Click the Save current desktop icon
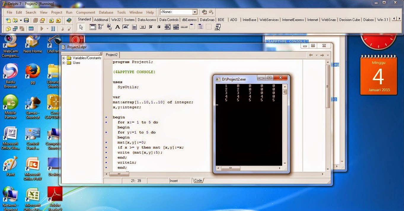Screen dimensions: 404x211 pos(204,12)
